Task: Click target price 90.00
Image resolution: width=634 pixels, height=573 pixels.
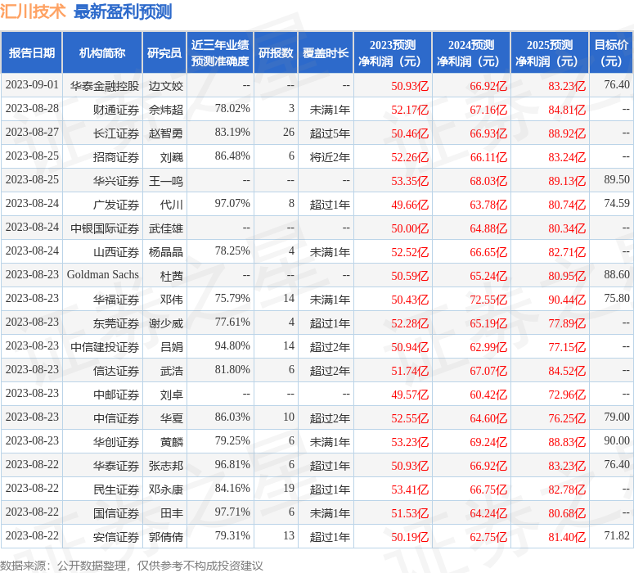Action: (x=617, y=440)
